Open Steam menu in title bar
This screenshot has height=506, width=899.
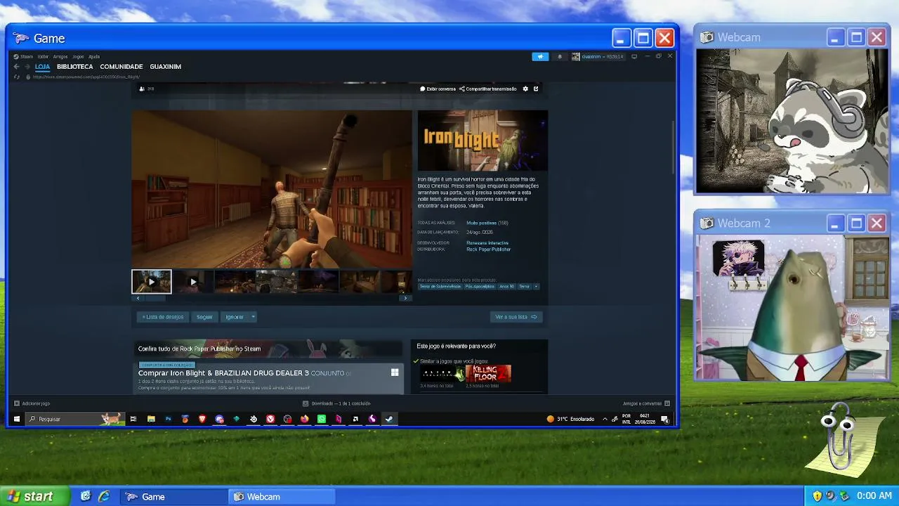[x=25, y=56]
